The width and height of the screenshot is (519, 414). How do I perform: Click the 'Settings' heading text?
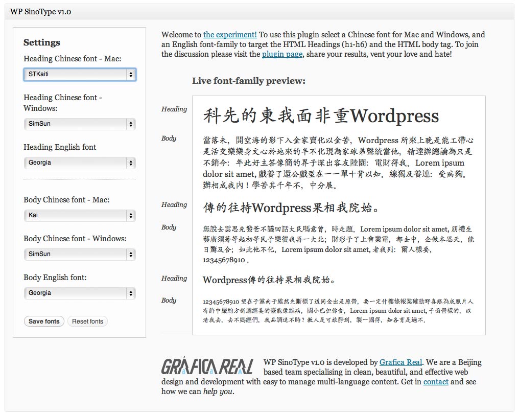(x=42, y=42)
